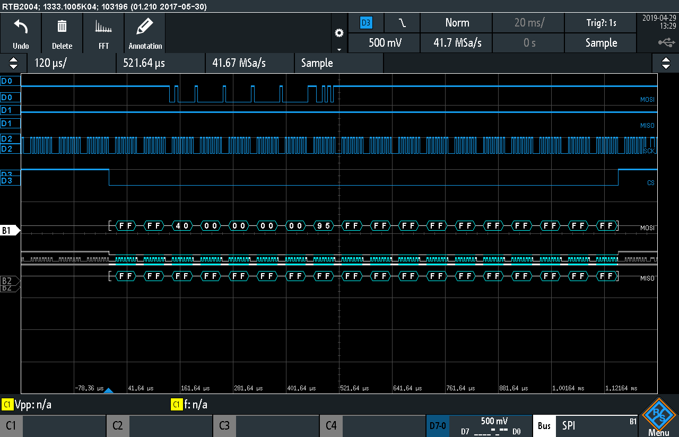Click the Norm trigger mode button
This screenshot has width=679, height=437.
click(457, 23)
